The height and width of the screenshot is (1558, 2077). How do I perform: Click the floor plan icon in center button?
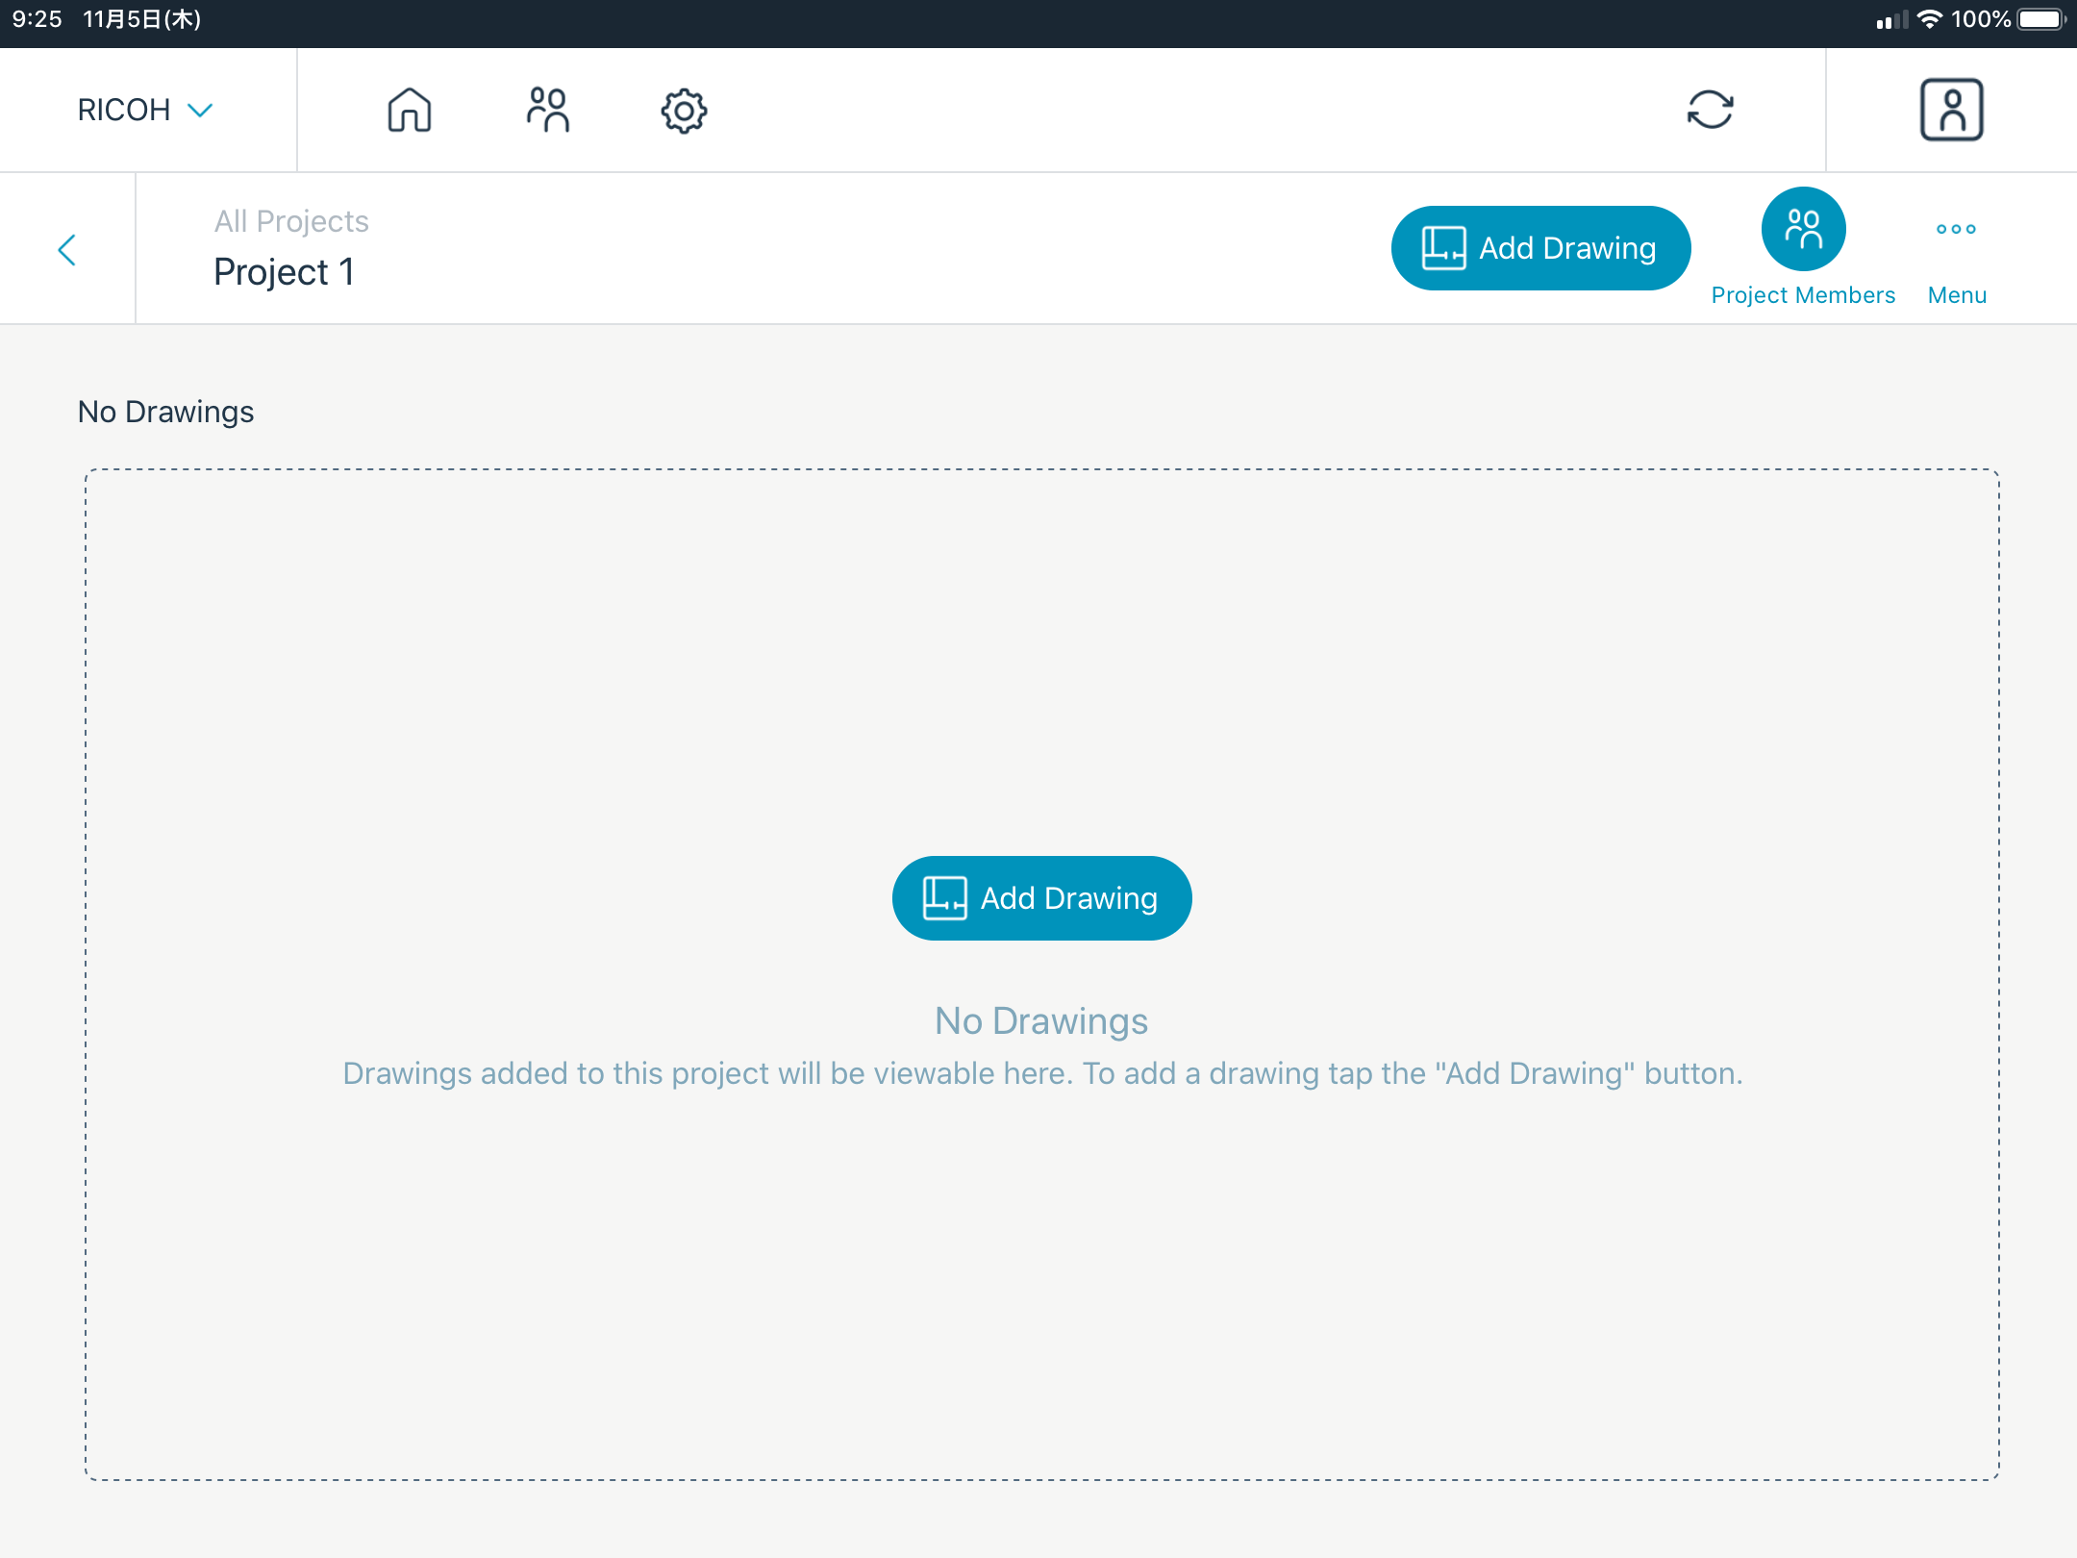944,898
